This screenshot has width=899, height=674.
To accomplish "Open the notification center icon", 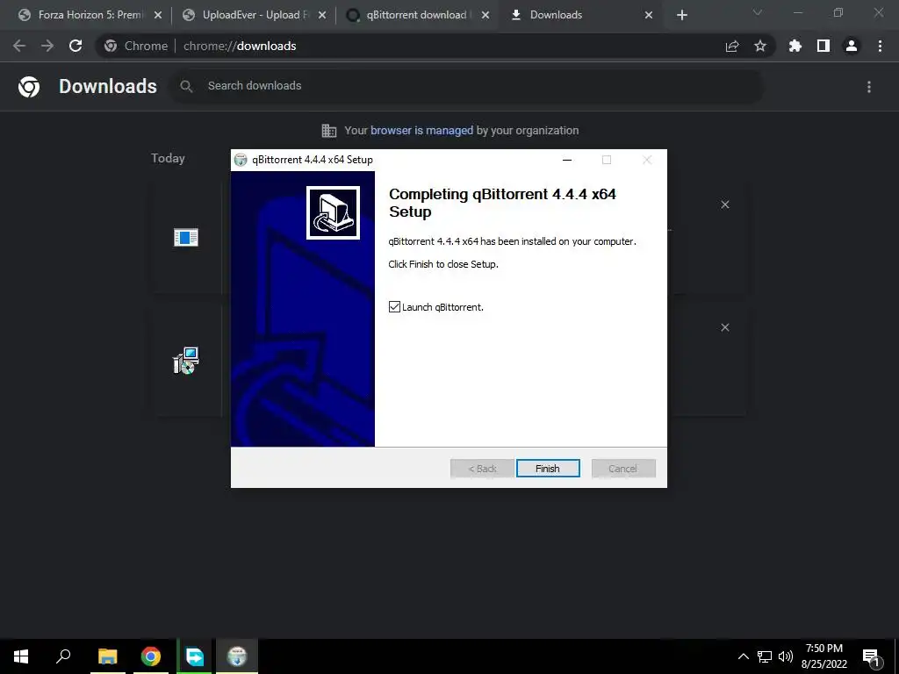I will tap(872, 657).
